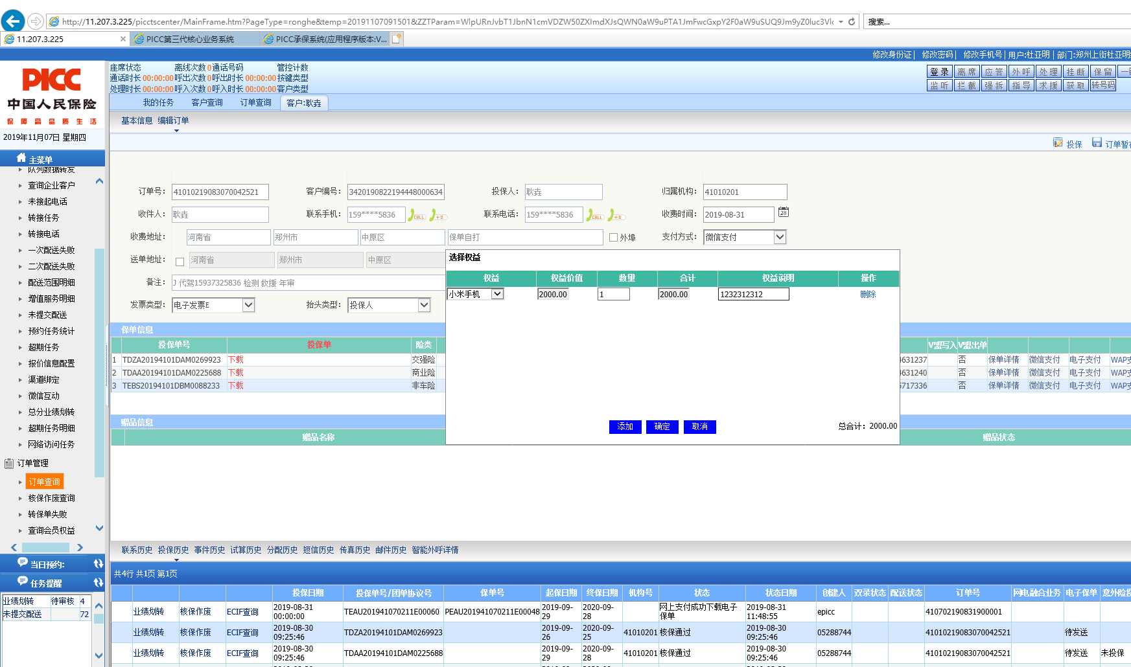This screenshot has height=667, width=1131.
Task: Click the browser back arrow button
Action: 13,21
